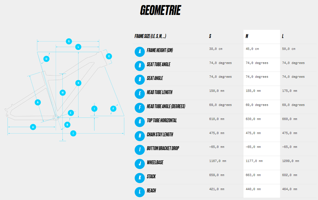Click the G icon beside Top Tube Horizontal

tap(139, 122)
